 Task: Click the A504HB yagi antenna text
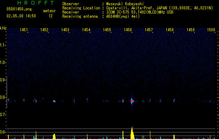click(x=123, y=16)
